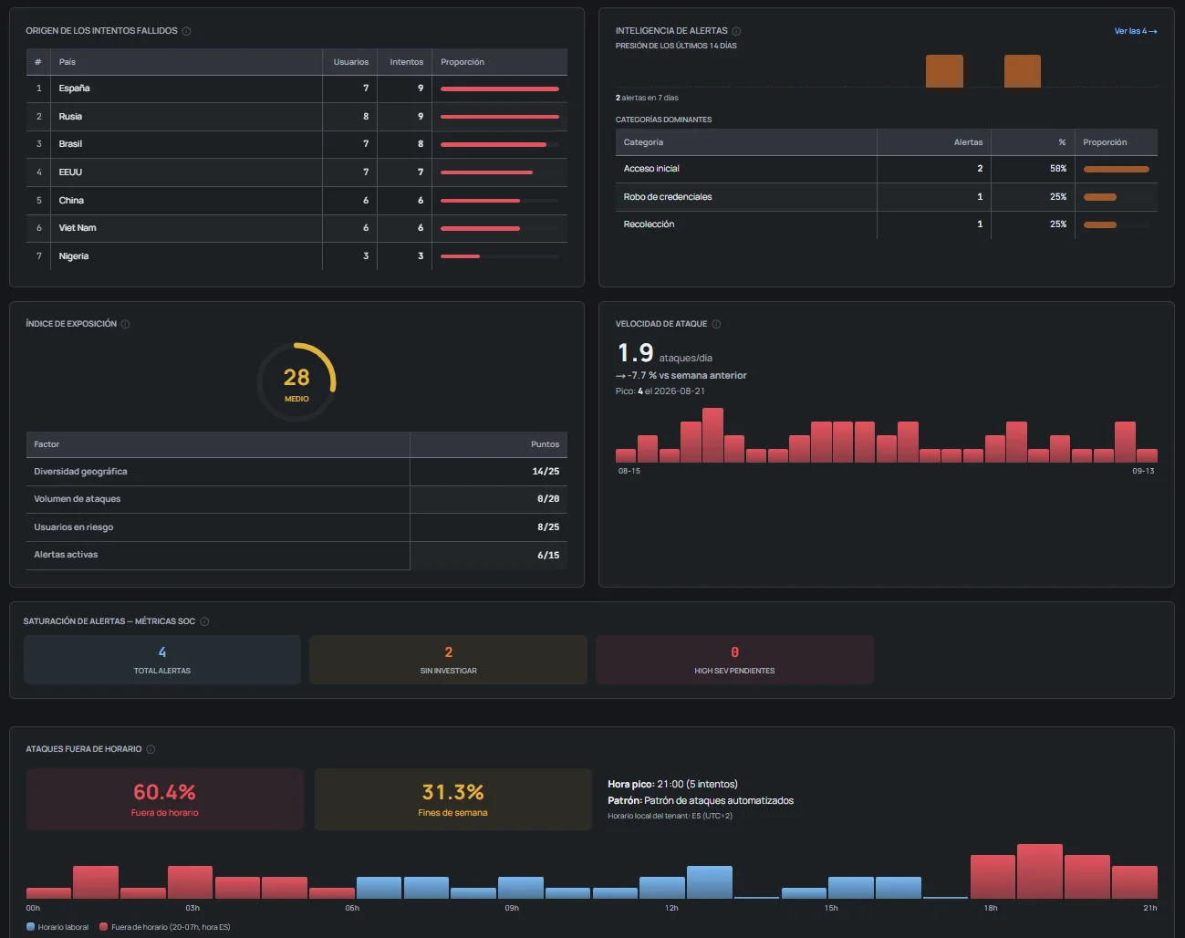Click the China country name
1185x938 pixels.
click(x=71, y=201)
